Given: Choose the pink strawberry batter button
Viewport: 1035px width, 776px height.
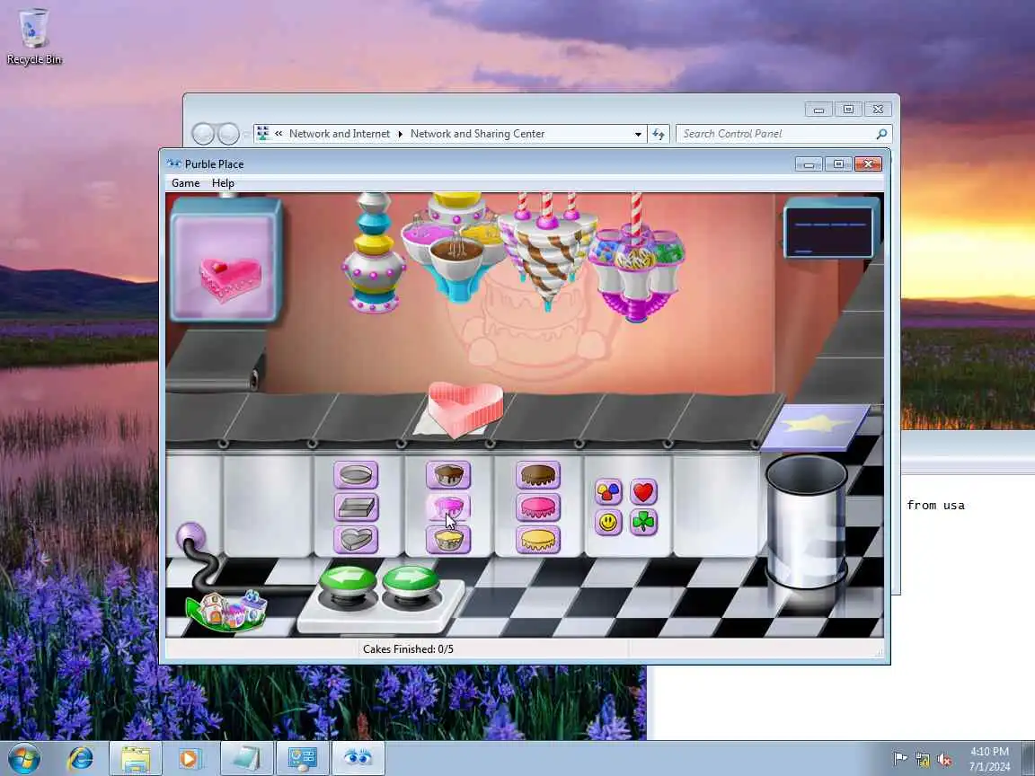Looking at the screenshot, I should (x=448, y=507).
